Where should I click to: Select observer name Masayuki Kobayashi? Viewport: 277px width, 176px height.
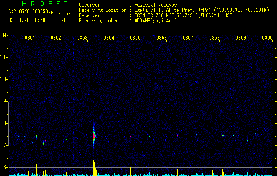click(x=158, y=5)
